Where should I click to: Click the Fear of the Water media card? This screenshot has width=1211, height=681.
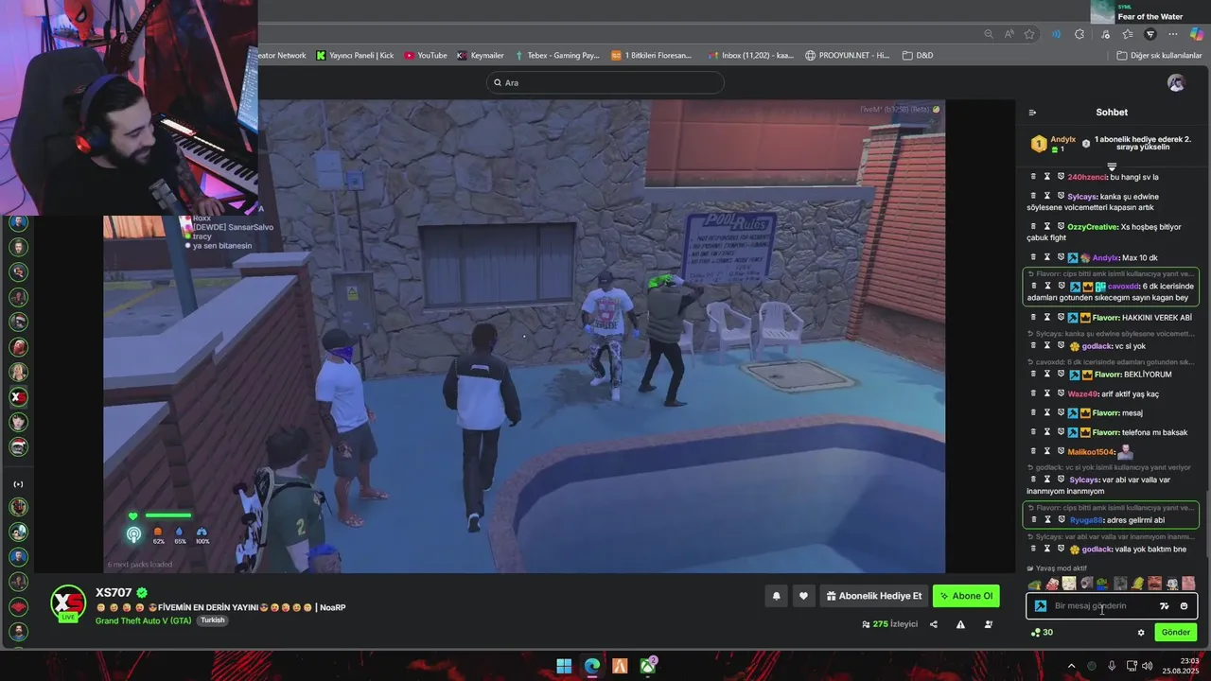coord(1149,11)
